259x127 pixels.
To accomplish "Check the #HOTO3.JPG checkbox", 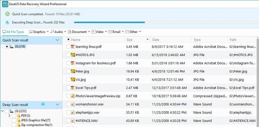I will click(68, 55).
